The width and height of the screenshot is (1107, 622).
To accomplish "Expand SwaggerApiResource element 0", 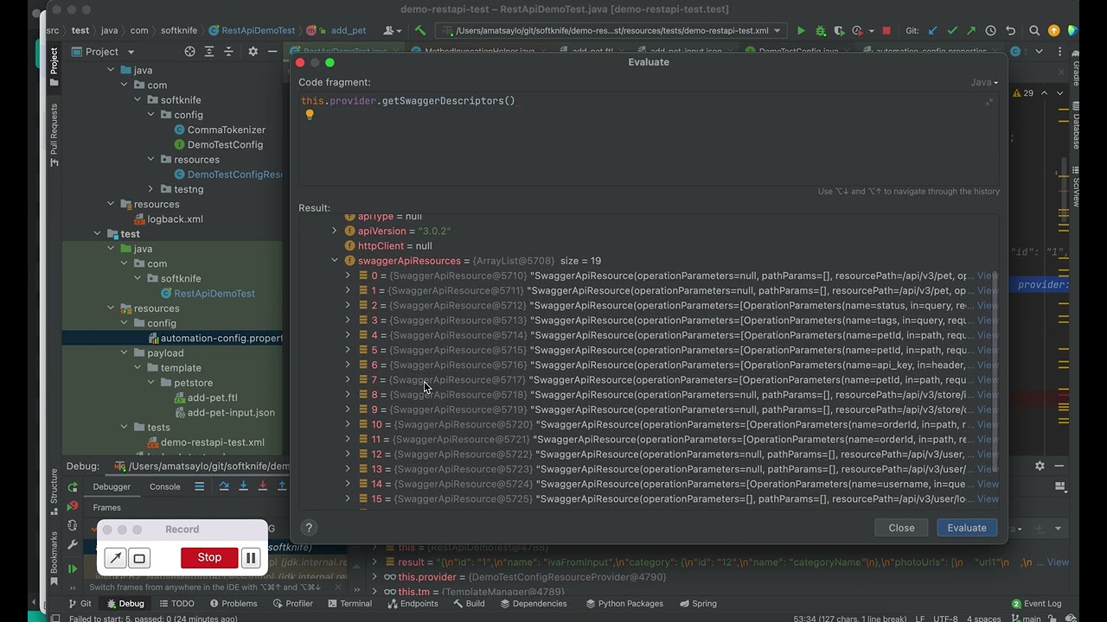I will point(348,276).
